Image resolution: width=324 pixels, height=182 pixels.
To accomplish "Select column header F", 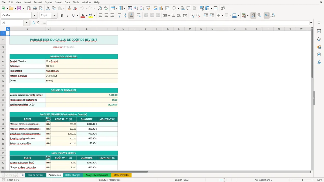I will 107,29.
